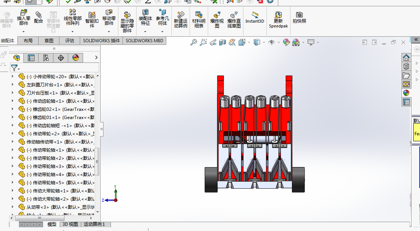Toggle the Instant3D mode button
The image size is (420, 231).
click(255, 17)
